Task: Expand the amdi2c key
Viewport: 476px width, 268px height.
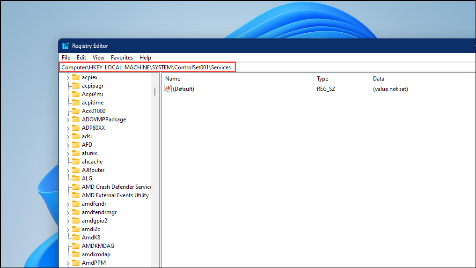Action: click(x=68, y=230)
